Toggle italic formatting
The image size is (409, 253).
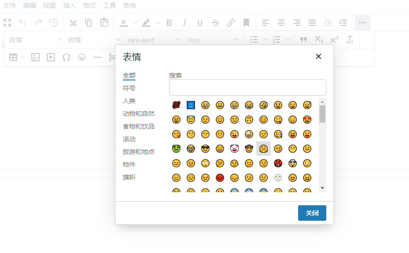pos(185,23)
